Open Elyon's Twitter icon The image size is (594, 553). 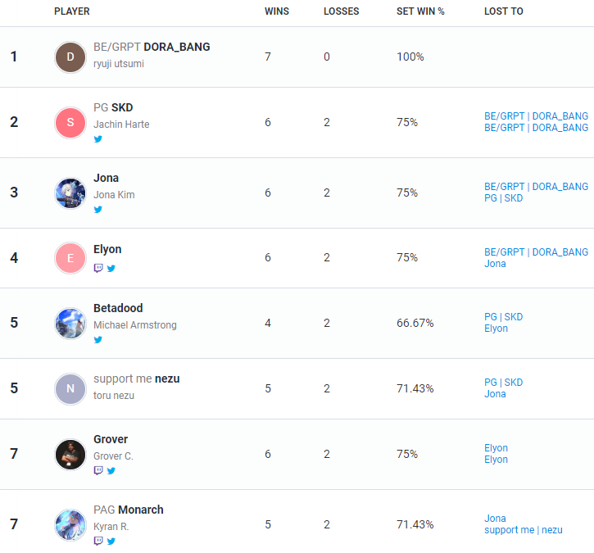point(111,269)
